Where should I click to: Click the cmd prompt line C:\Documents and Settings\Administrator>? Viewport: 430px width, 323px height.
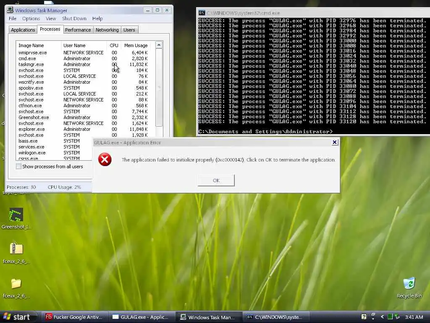pos(265,132)
